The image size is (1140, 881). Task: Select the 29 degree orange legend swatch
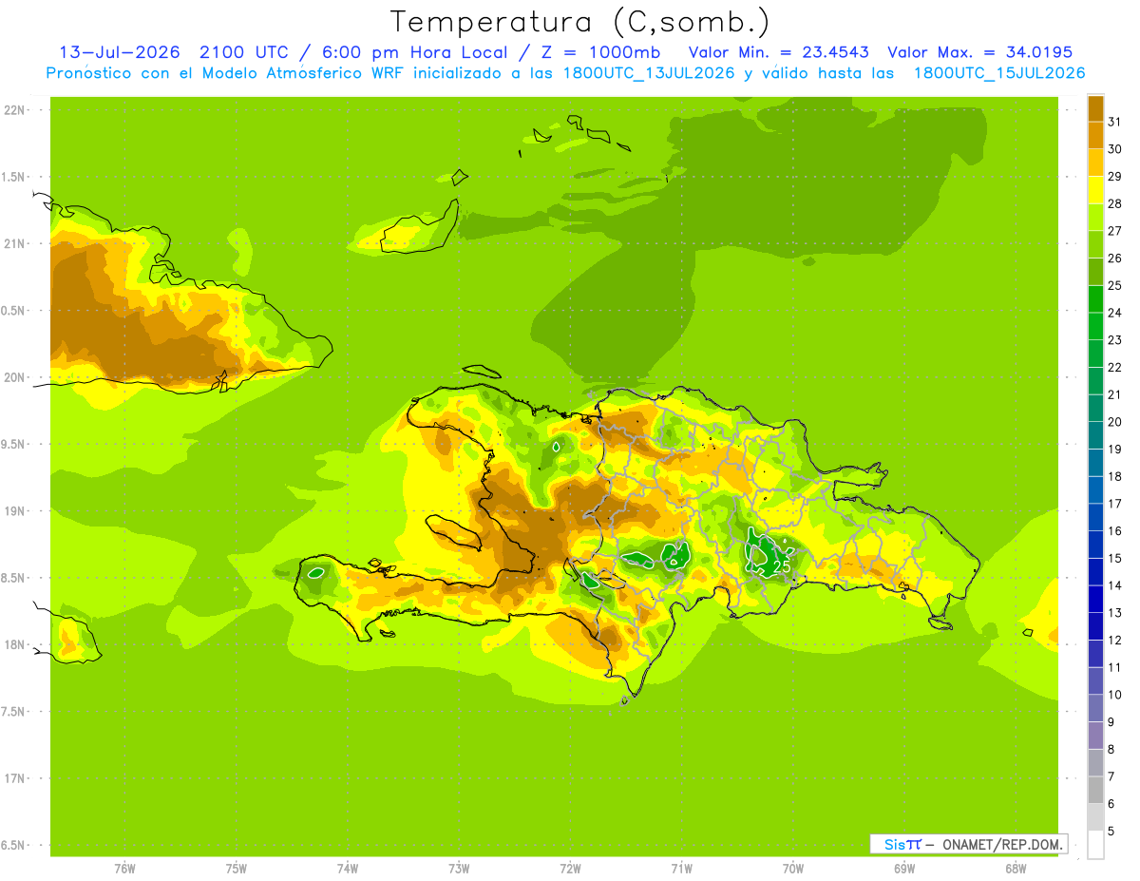coord(1095,163)
